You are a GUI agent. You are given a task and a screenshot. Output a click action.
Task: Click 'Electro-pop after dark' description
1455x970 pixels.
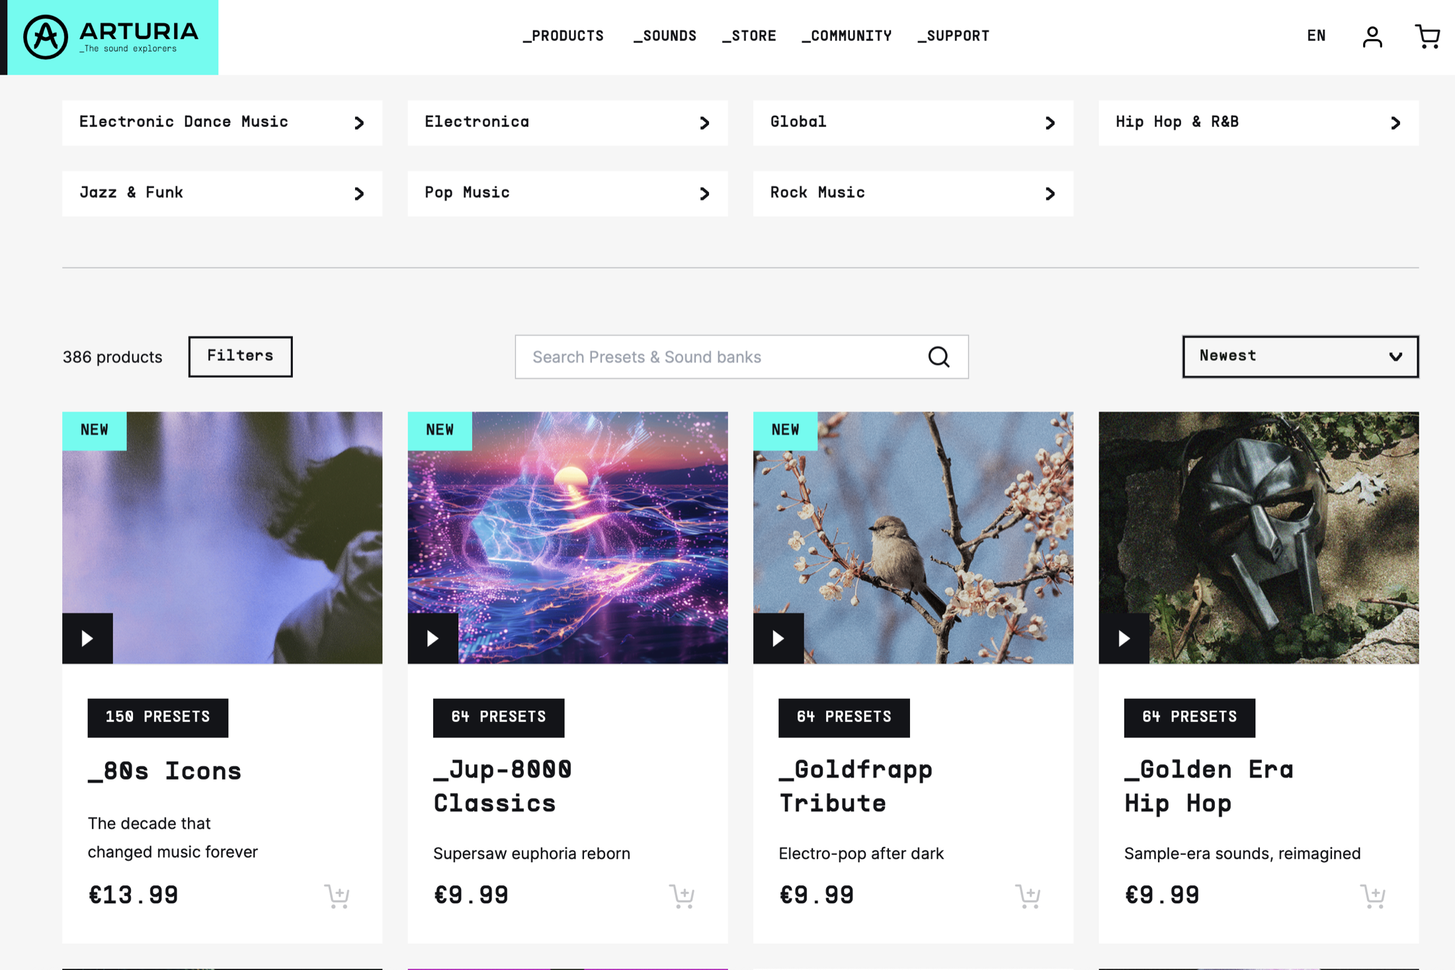point(860,854)
